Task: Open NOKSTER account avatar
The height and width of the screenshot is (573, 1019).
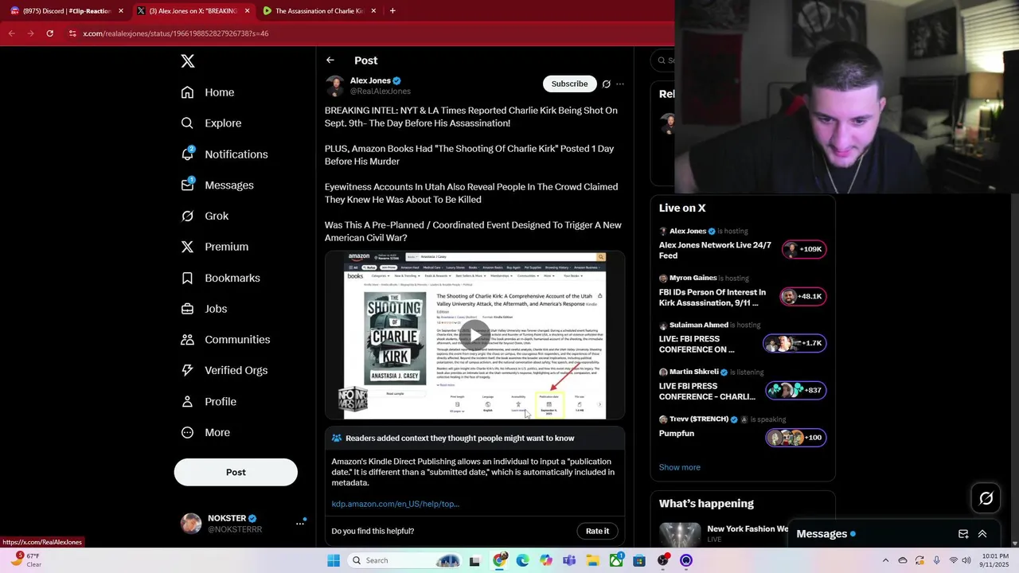Action: click(191, 523)
